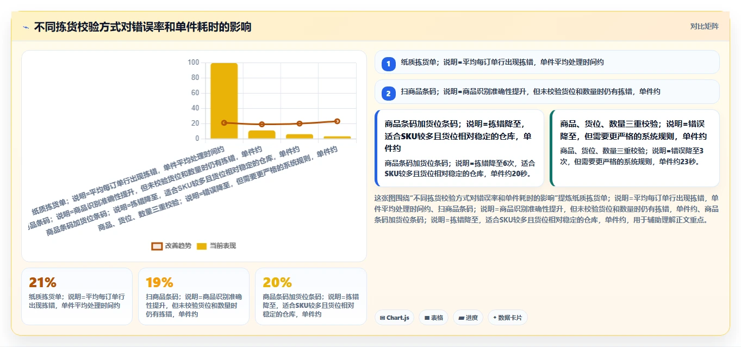Click the third yellow bar in chart
741x347 pixels.
point(300,136)
